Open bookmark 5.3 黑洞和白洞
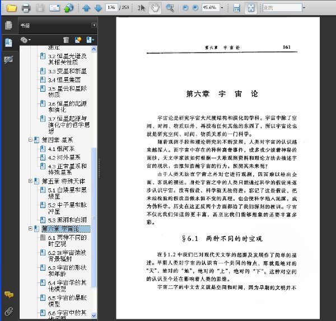 67,220
